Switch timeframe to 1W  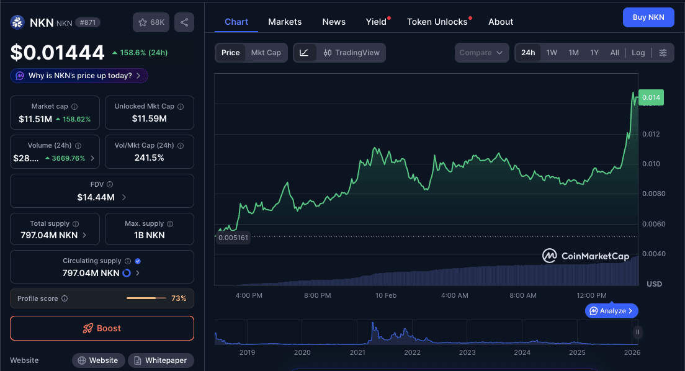click(x=552, y=52)
